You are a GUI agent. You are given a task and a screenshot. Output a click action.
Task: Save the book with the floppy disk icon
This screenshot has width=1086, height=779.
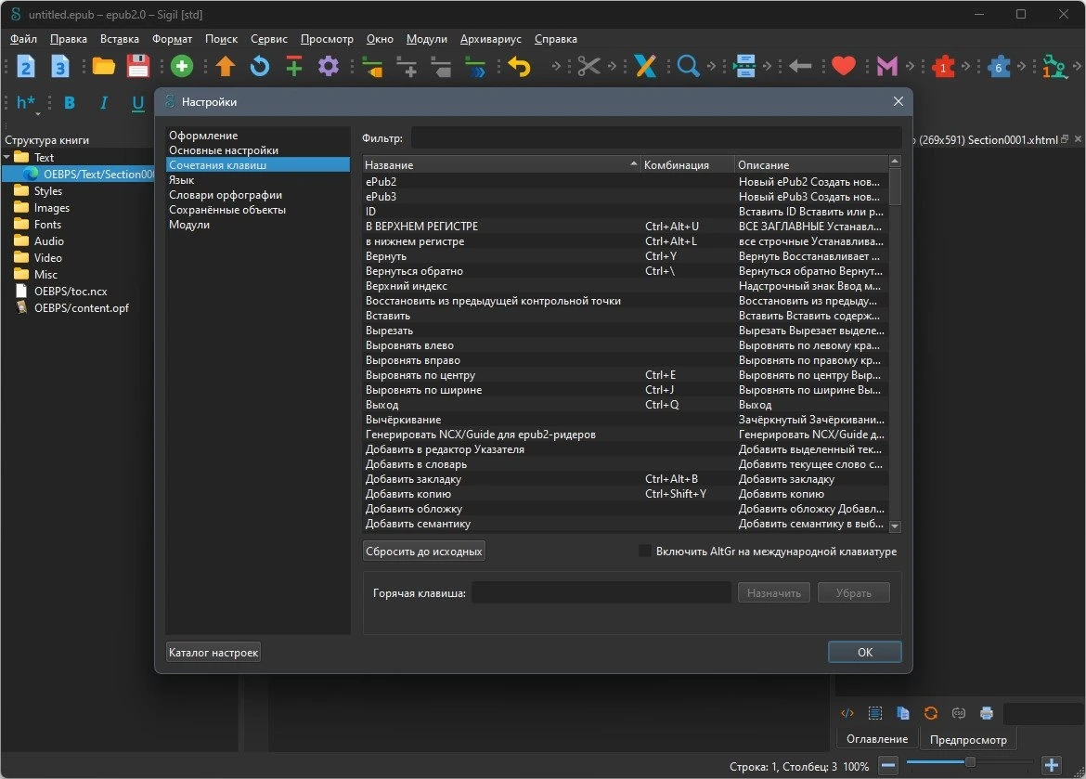(x=137, y=67)
